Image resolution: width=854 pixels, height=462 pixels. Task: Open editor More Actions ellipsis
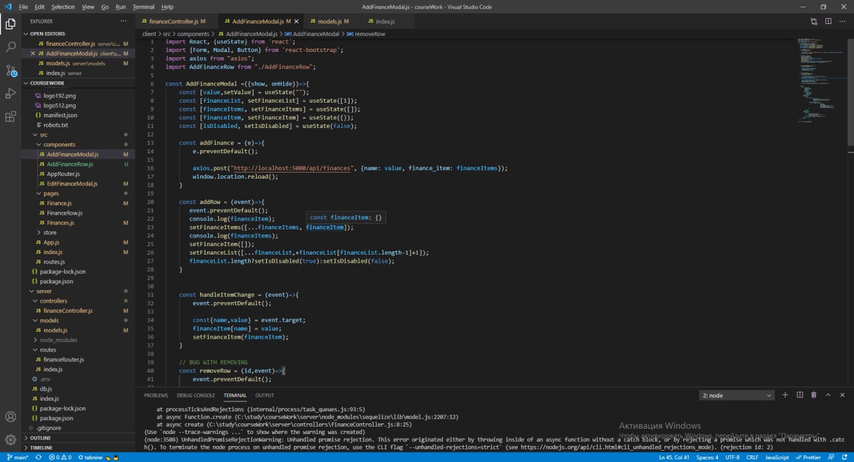843,21
